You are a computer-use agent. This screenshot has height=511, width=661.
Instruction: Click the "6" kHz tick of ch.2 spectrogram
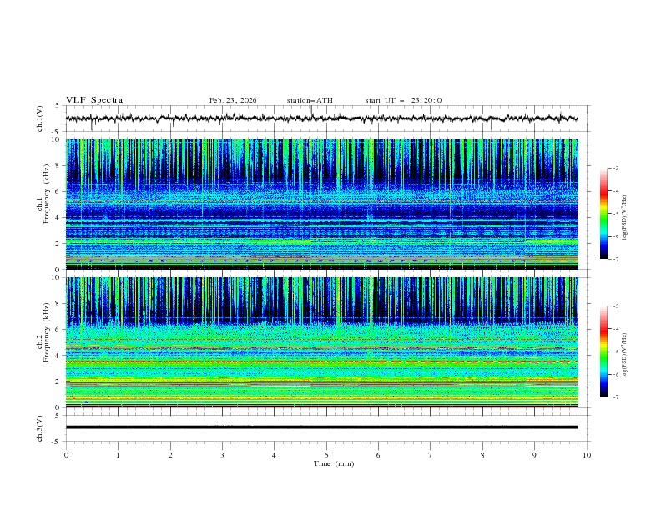tap(58, 329)
